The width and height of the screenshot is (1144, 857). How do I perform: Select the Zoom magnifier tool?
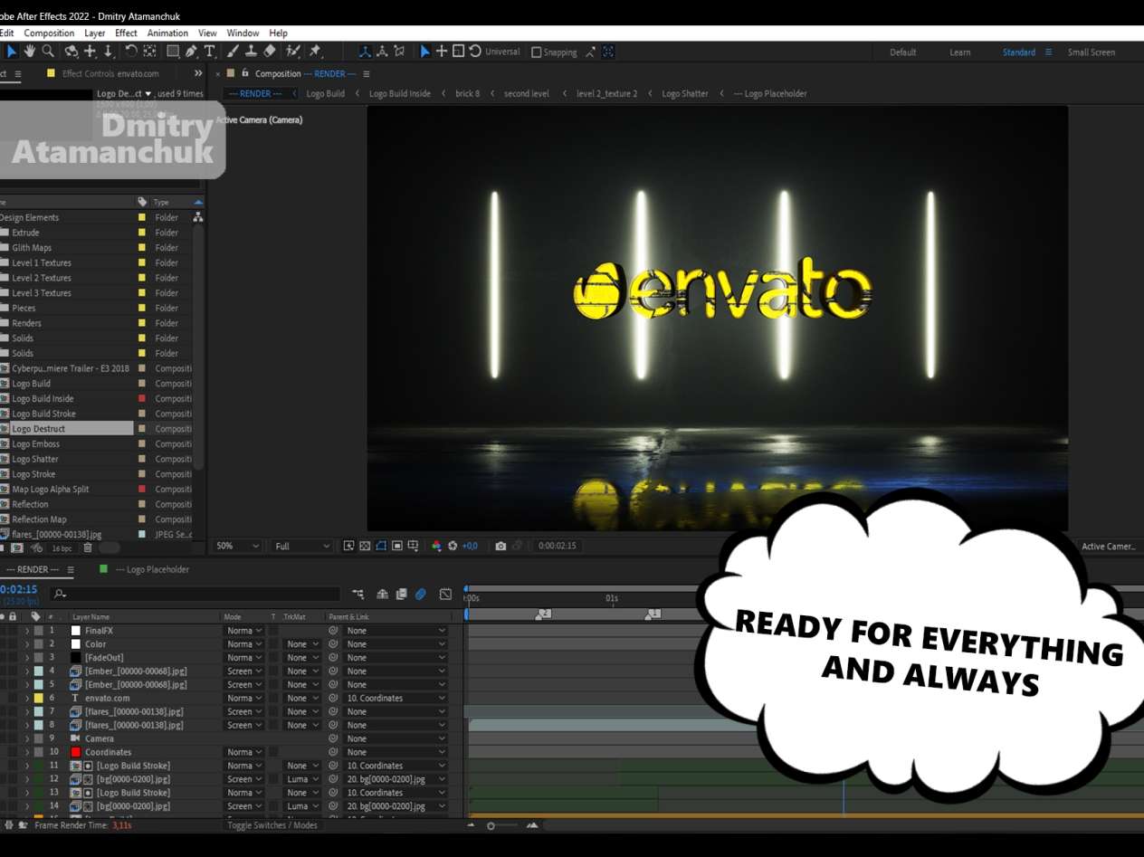tap(48, 52)
